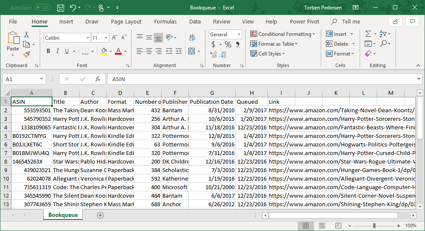Click the Orientation text-angle icon
Image resolution: width=425 pixels, height=231 pixels.
pos(170,37)
